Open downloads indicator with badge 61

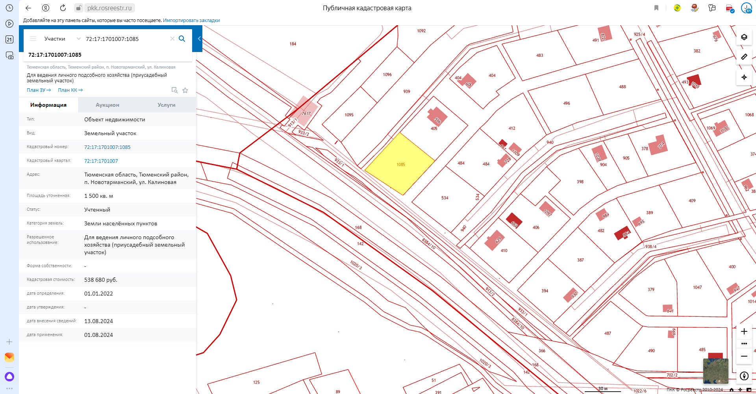(747, 8)
